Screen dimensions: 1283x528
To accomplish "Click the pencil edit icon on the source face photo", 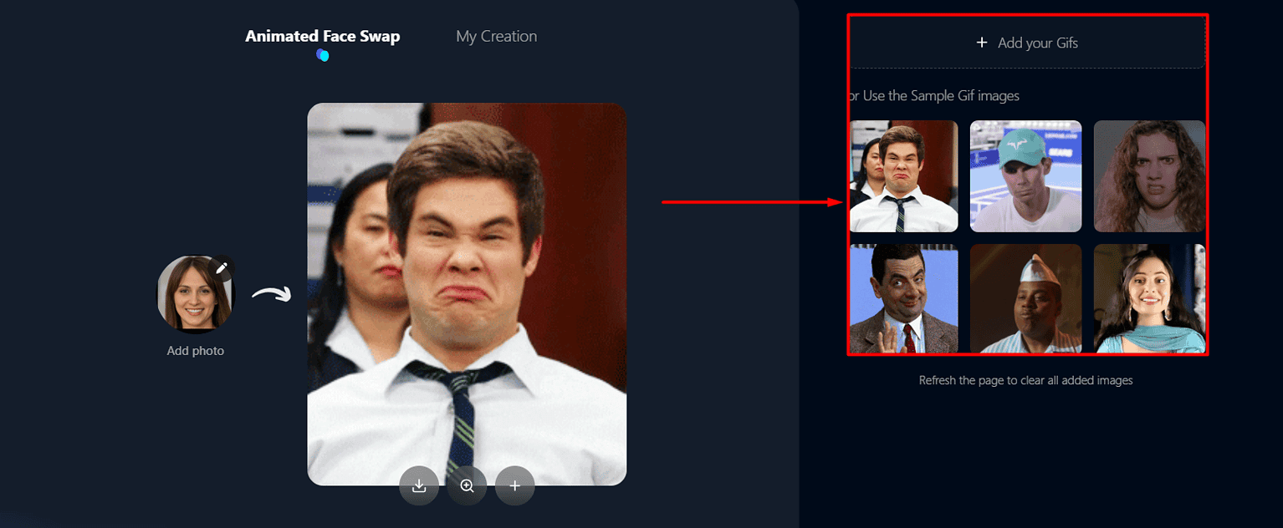I will coord(223,267).
